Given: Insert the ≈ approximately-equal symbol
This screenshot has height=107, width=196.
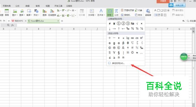Looking at the screenshot, I should [137, 53].
